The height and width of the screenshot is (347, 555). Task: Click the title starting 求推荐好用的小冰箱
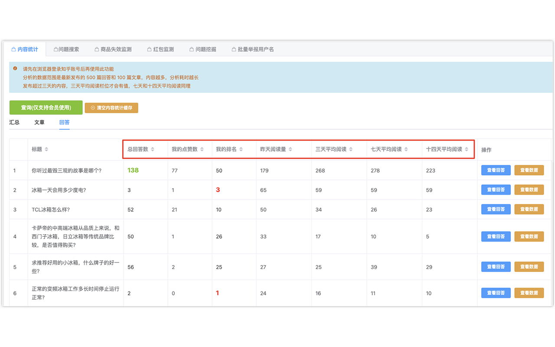pos(75,267)
